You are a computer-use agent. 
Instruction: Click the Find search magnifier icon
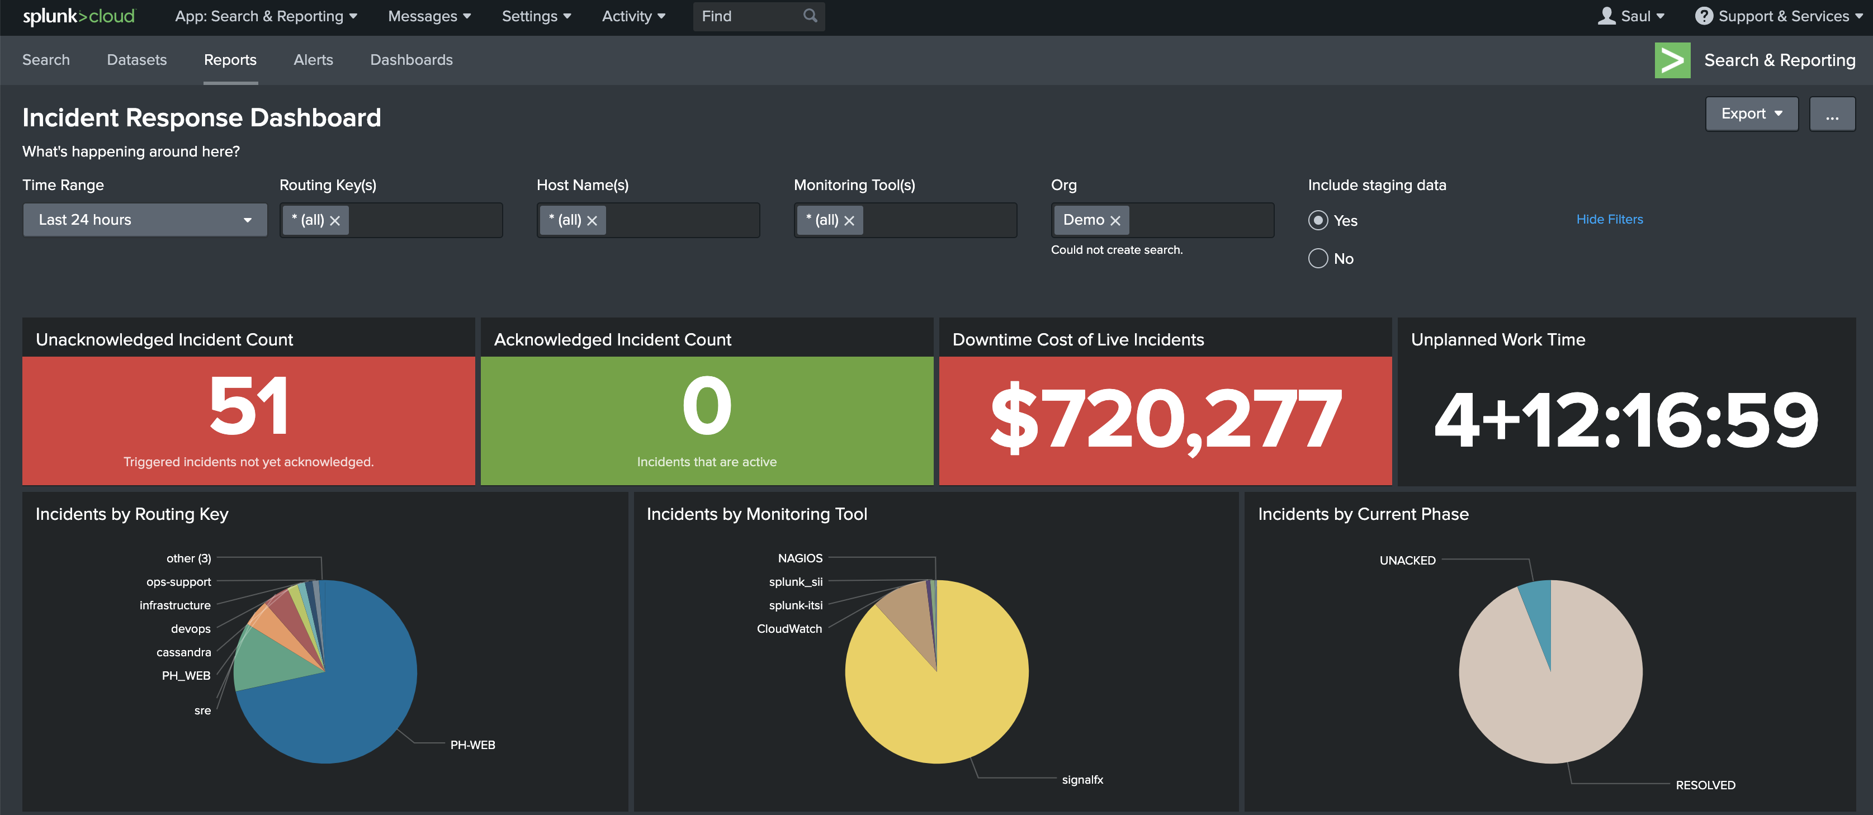click(x=810, y=16)
